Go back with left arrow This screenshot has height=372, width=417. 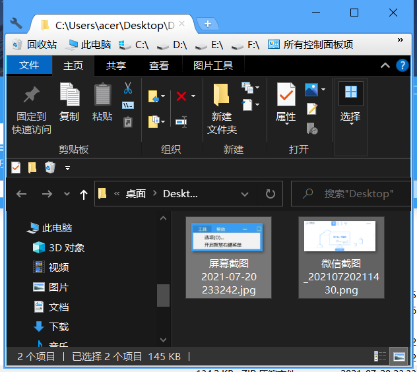21,194
